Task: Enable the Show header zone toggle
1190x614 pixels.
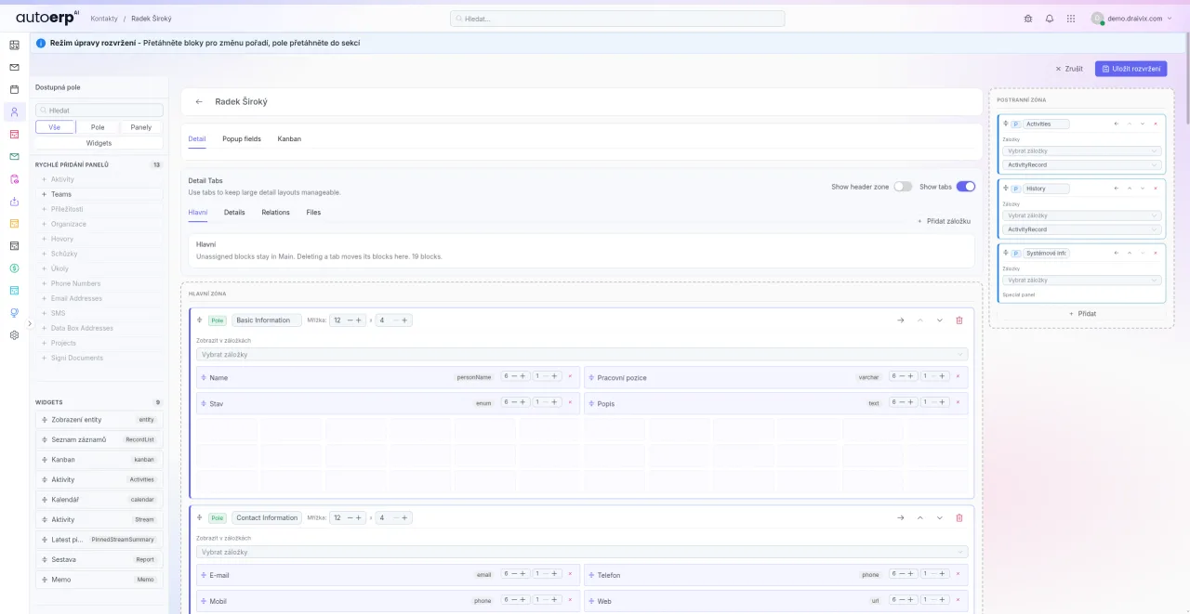Action: click(903, 186)
